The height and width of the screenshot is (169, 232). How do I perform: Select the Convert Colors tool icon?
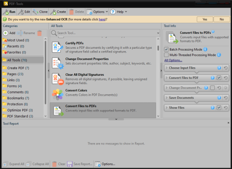(x=58, y=94)
